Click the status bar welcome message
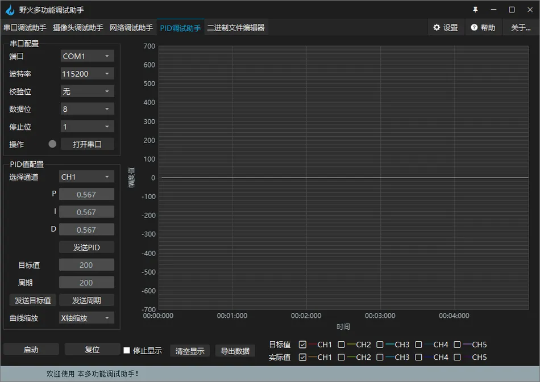 coord(92,373)
